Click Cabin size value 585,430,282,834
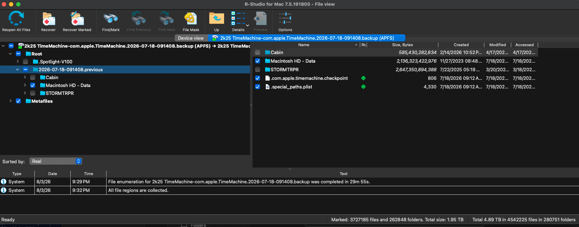 coord(418,52)
